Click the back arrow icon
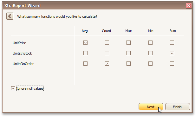 tap(10, 16)
